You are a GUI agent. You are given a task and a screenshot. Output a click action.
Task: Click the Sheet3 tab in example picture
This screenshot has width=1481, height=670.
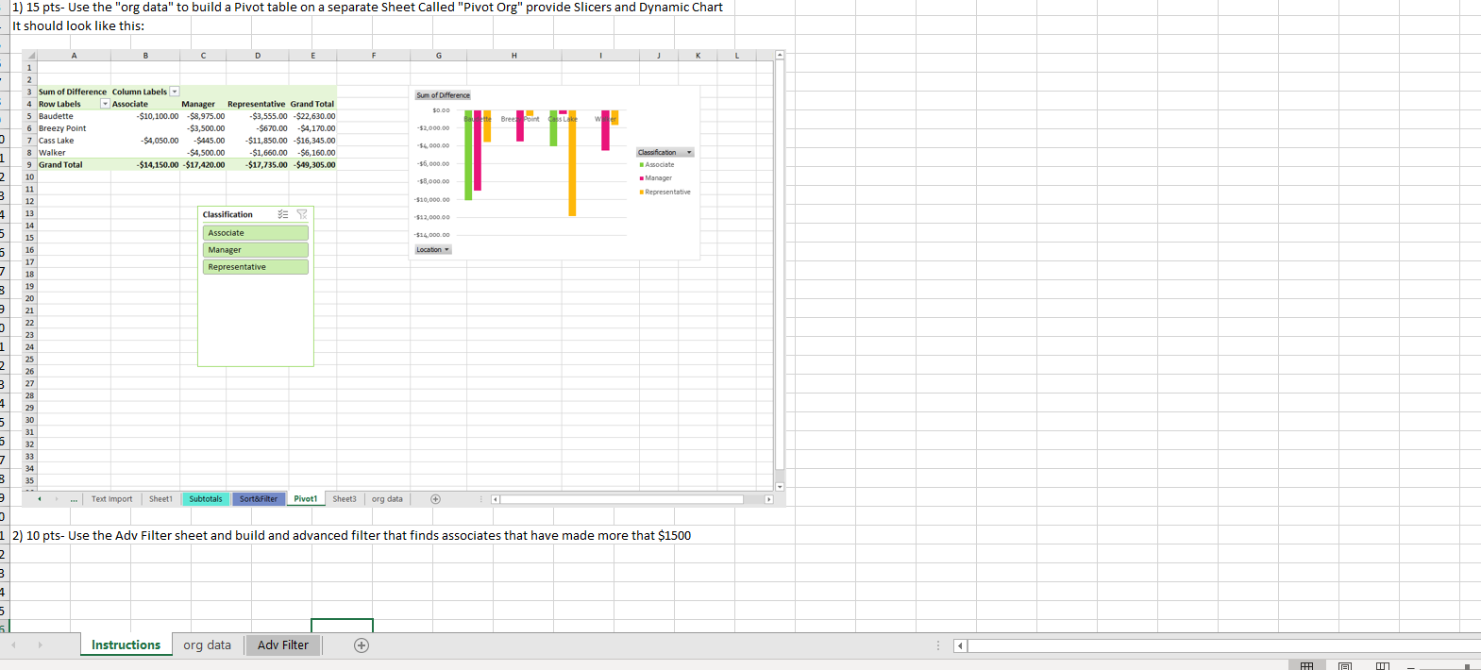click(345, 499)
